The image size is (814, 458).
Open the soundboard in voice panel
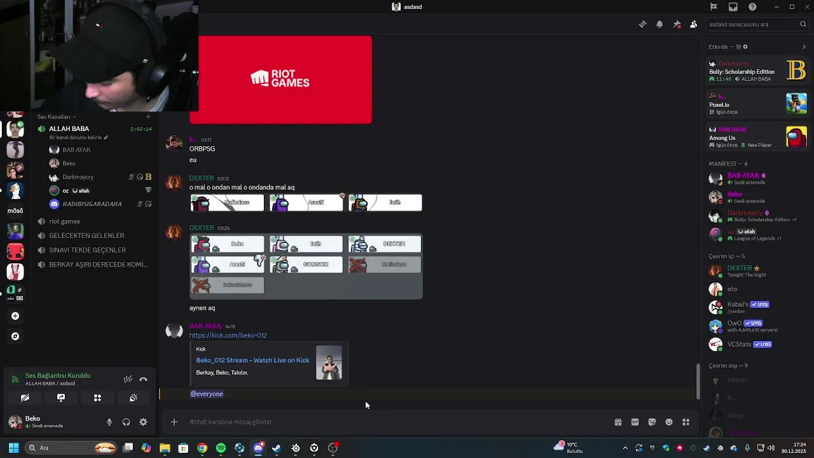click(134, 398)
